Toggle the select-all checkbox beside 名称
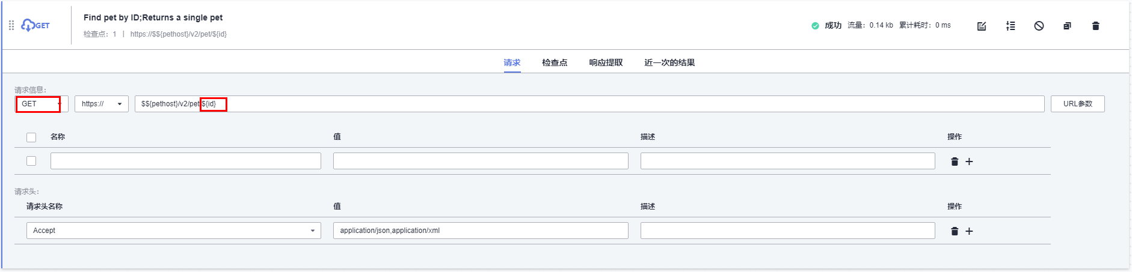1132x272 pixels. pyautogui.click(x=31, y=138)
